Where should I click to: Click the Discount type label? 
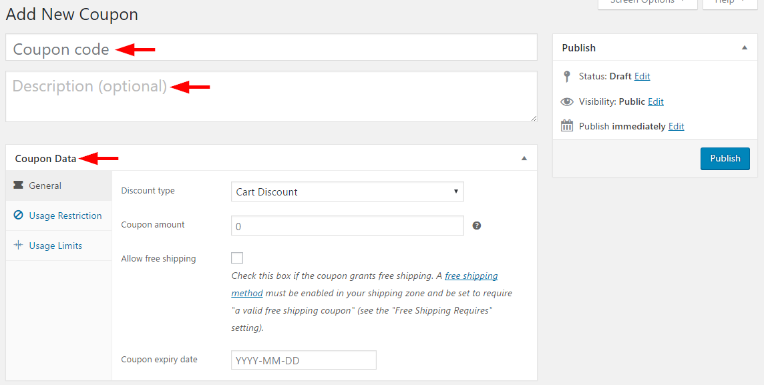[148, 191]
